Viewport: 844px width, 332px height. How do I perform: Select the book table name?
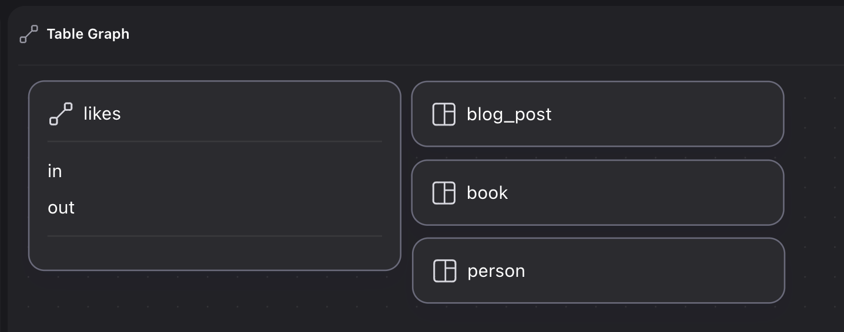(487, 192)
